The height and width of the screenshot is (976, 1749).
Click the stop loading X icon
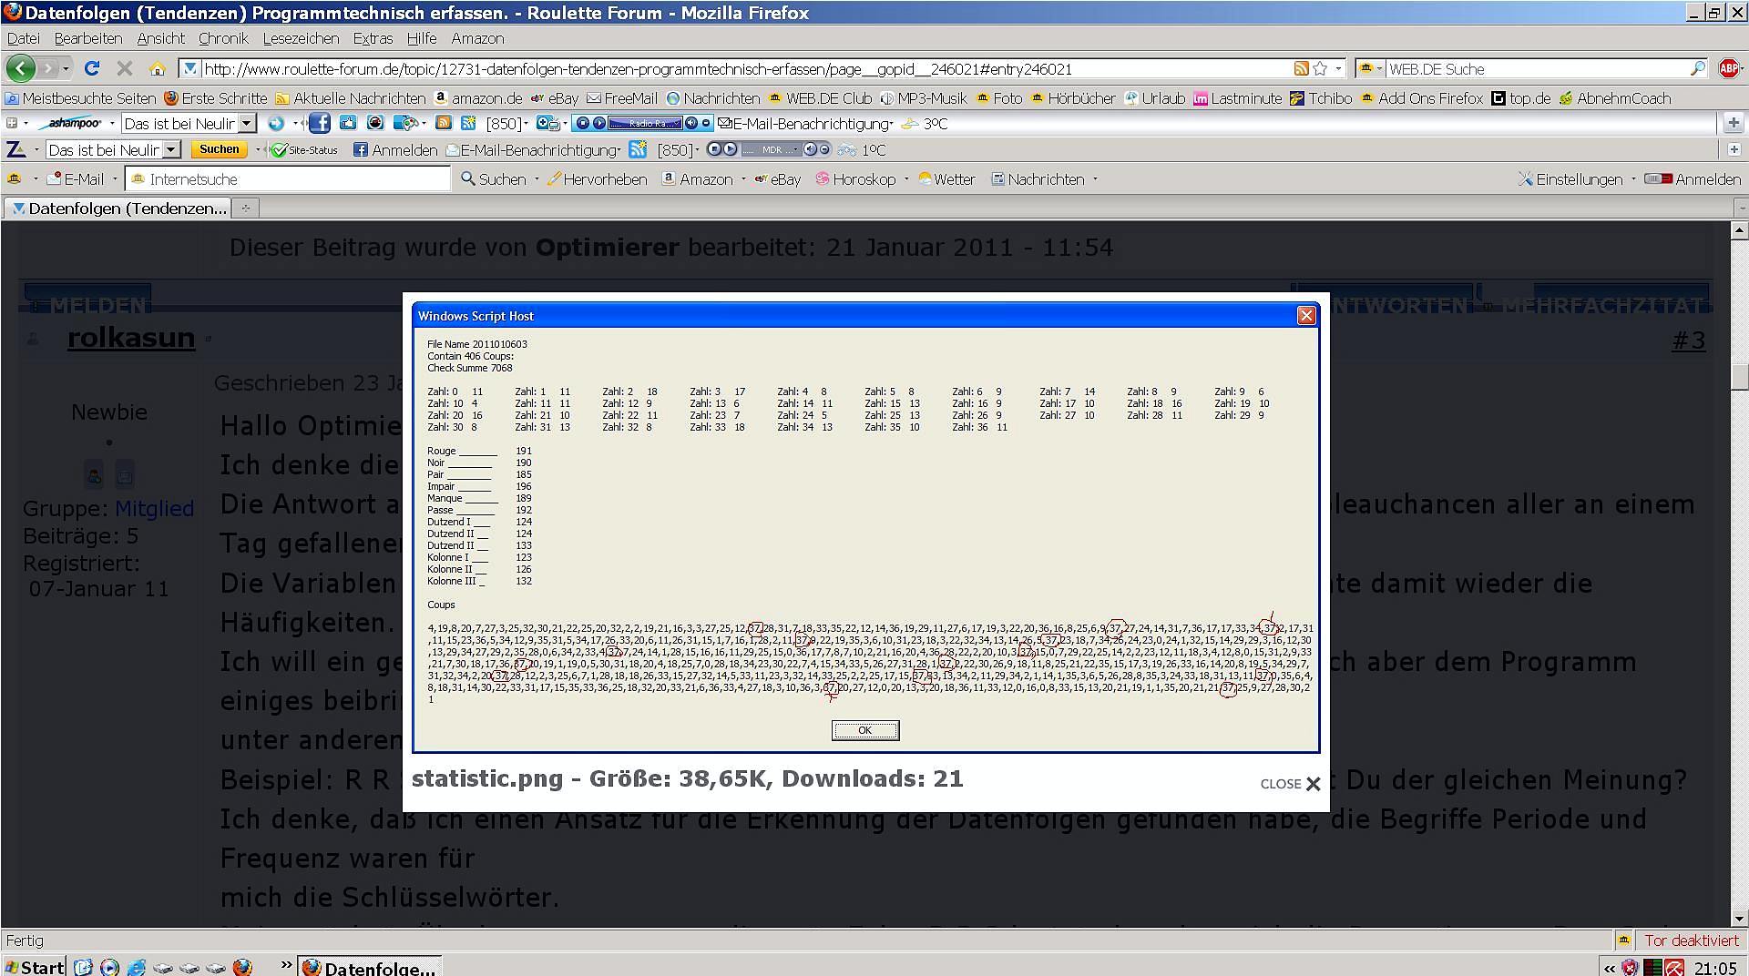(x=125, y=68)
